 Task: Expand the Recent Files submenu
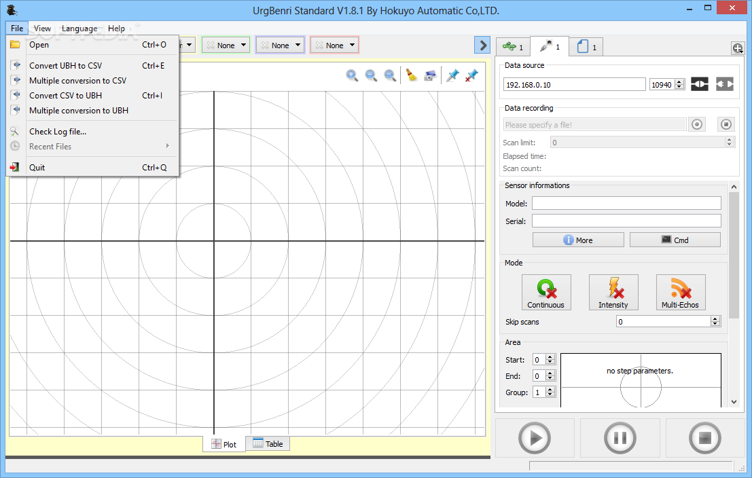pyautogui.click(x=92, y=146)
